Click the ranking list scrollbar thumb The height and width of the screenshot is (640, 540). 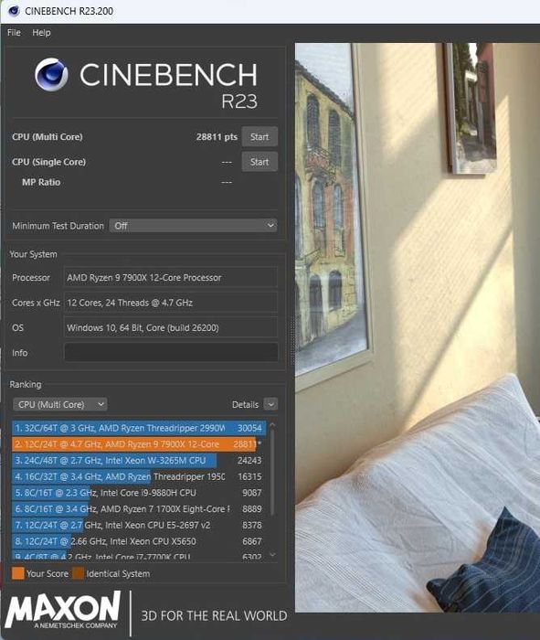[x=272, y=473]
